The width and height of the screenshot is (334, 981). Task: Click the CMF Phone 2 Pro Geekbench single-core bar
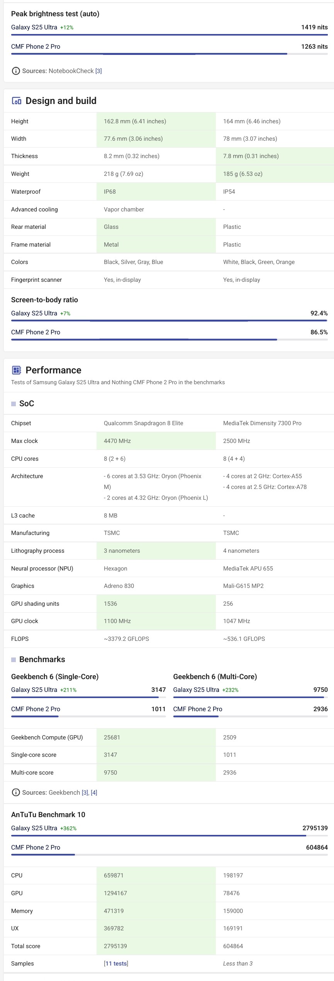88,716
